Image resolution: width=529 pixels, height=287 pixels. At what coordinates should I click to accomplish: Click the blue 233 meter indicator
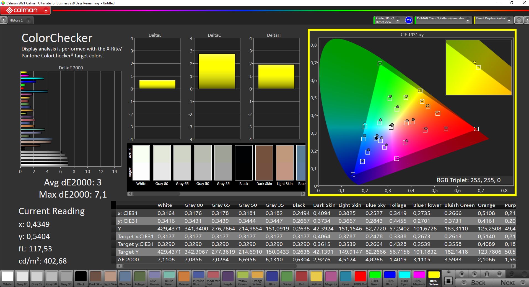tap(408, 20)
